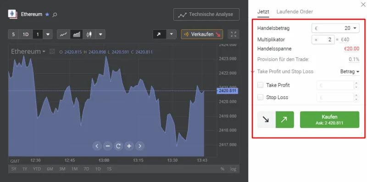Enable the Stop Loss checkbox

point(260,97)
